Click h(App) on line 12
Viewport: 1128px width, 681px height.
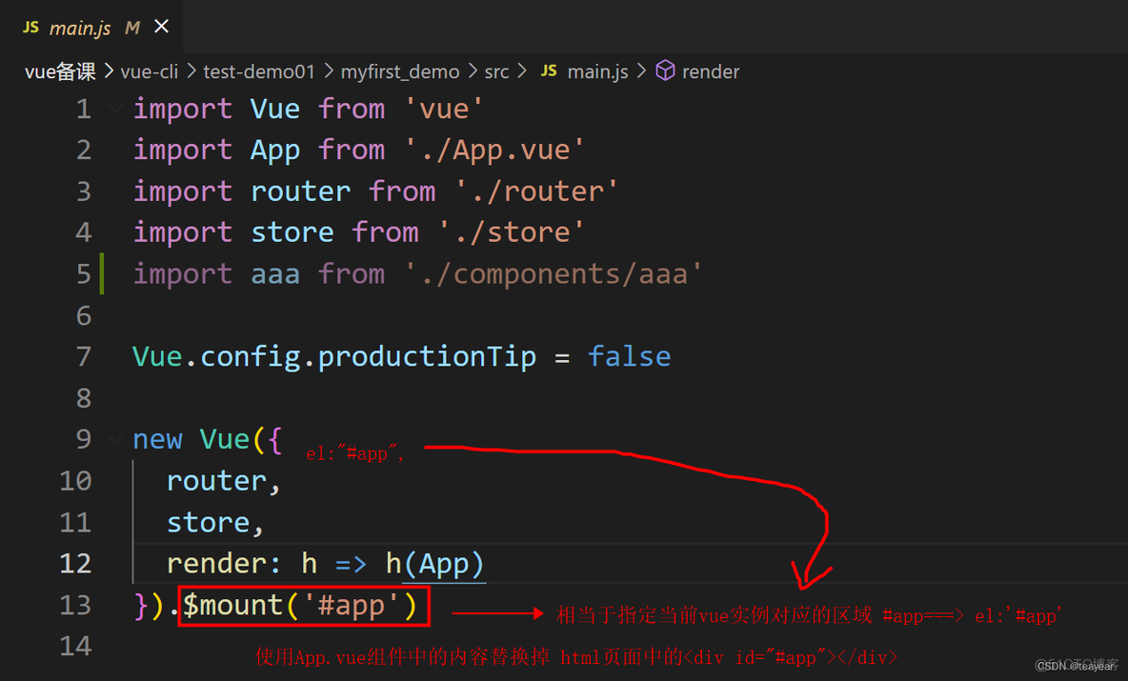[x=435, y=564]
